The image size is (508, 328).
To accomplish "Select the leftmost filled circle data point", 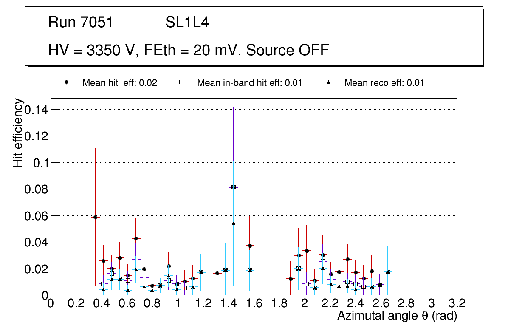I will (95, 217).
